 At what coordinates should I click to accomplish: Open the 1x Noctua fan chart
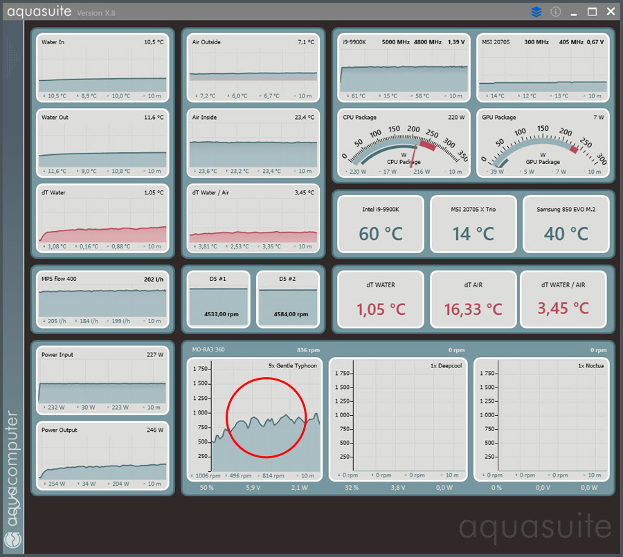click(x=541, y=419)
